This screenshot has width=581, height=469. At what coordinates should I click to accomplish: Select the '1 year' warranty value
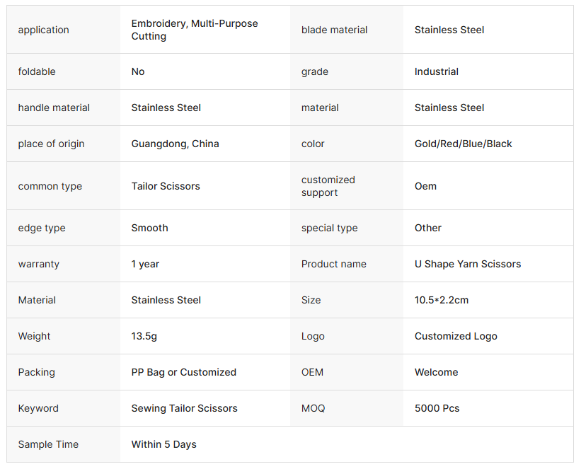145,264
